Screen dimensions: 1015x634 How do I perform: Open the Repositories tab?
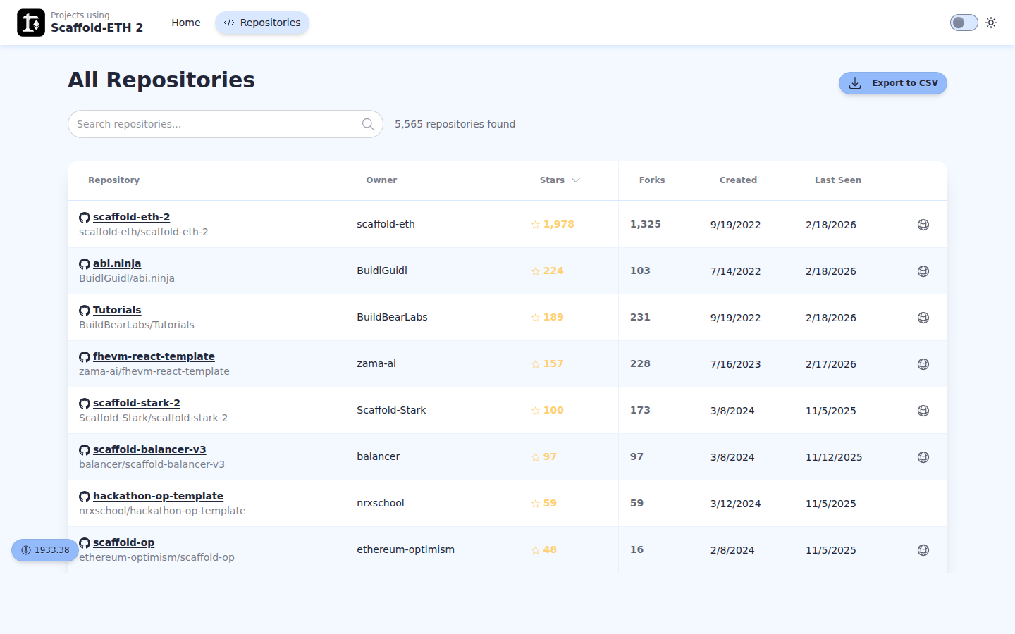pyautogui.click(x=262, y=23)
